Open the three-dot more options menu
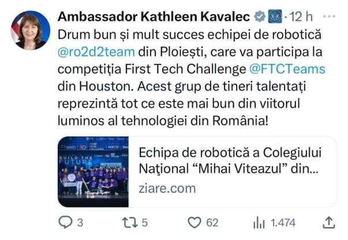The width and height of the screenshot is (348, 240). pos(329,16)
